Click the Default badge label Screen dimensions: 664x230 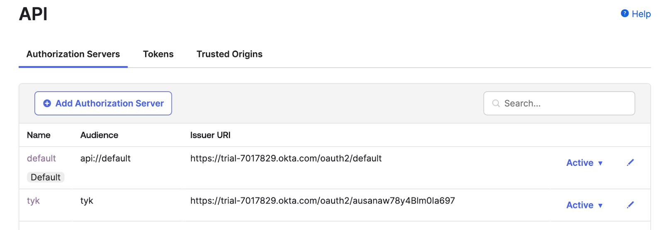coord(46,177)
